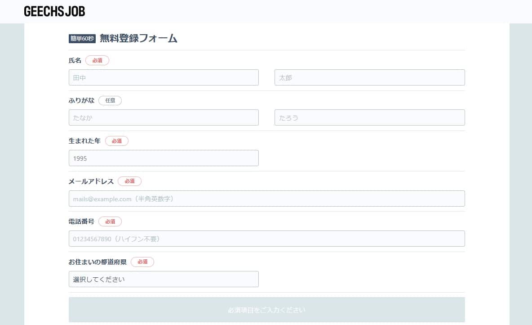532x325 pixels.
Task: Open the birth year field showing 1995
Action: coord(164,158)
